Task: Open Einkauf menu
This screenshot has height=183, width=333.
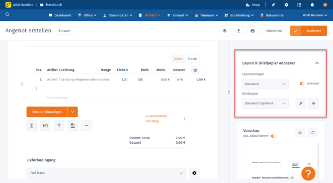Action: [177, 15]
